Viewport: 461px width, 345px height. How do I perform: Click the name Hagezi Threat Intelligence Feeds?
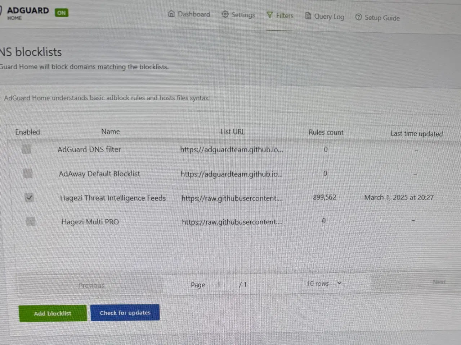[113, 198]
